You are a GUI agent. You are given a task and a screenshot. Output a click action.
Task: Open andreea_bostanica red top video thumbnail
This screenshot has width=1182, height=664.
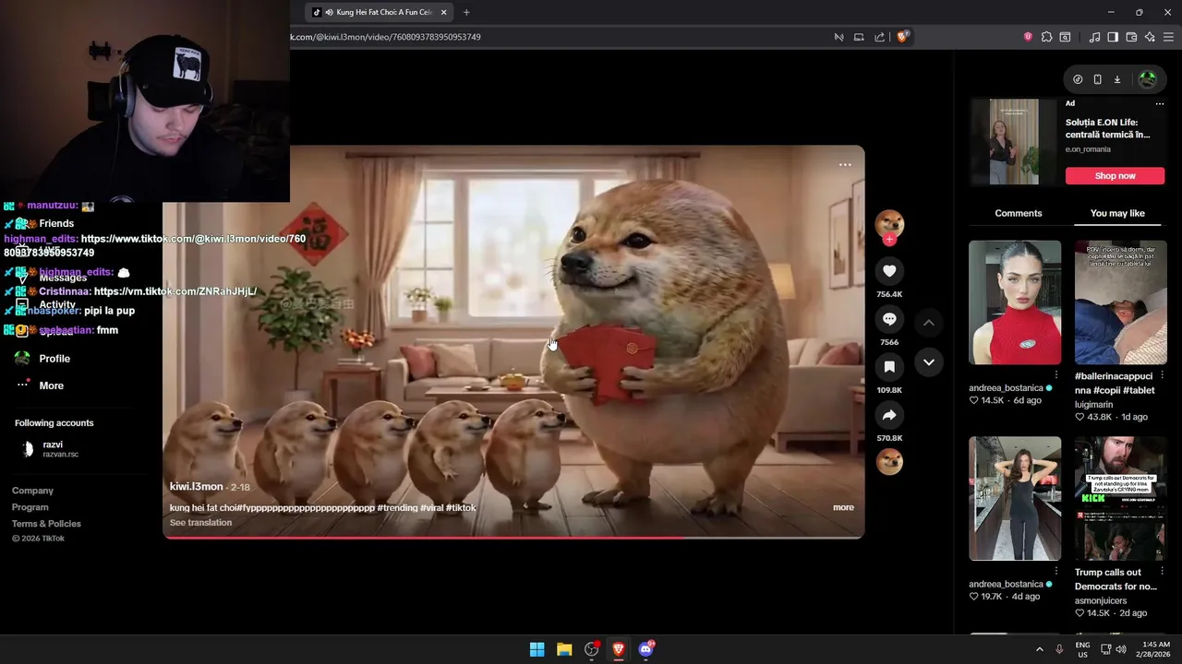point(1015,302)
